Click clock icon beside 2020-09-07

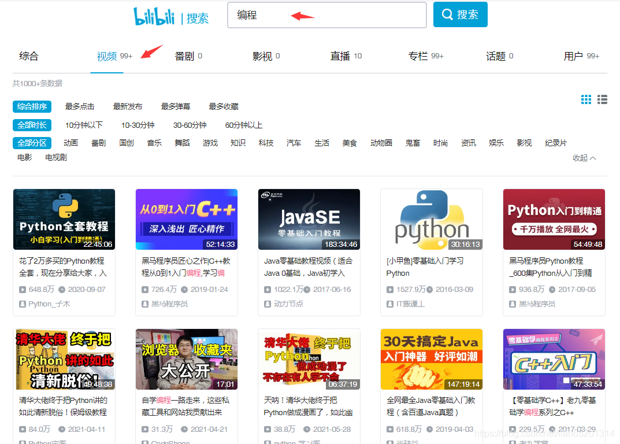[x=62, y=290]
